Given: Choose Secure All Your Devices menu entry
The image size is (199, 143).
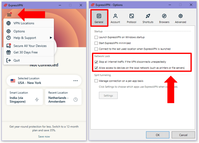Looking at the screenshot, I should (29, 46).
